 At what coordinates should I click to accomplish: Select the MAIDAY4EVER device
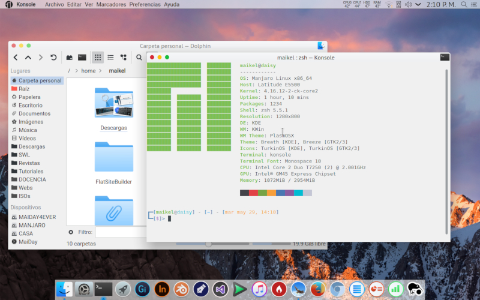click(37, 217)
